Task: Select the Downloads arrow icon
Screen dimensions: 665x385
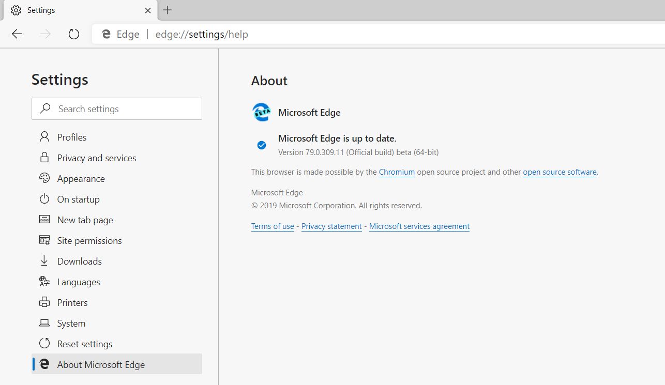Action: [x=44, y=261]
